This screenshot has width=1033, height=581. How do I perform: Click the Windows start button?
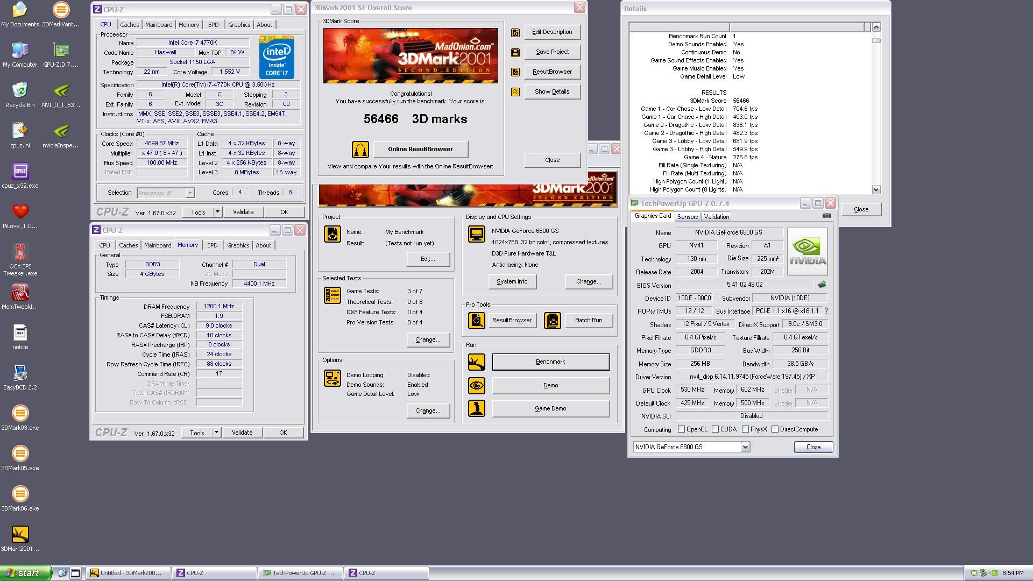(26, 573)
